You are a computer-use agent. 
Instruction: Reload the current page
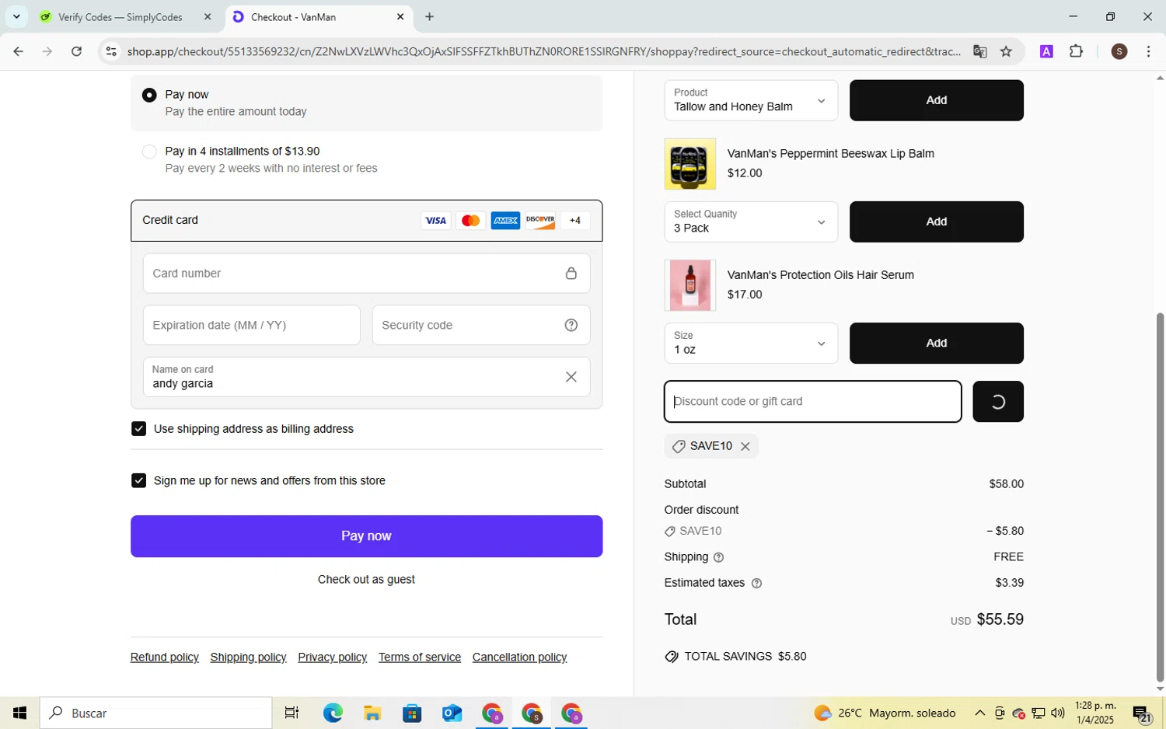pos(76,52)
